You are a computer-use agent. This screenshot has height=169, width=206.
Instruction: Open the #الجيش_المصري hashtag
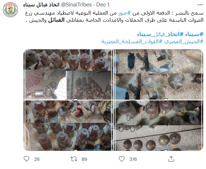tap(184, 41)
